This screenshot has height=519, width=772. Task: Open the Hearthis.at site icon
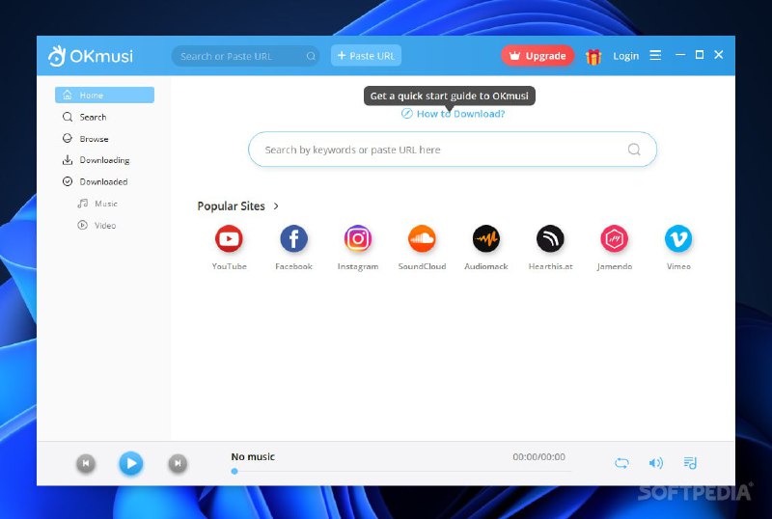(550, 239)
